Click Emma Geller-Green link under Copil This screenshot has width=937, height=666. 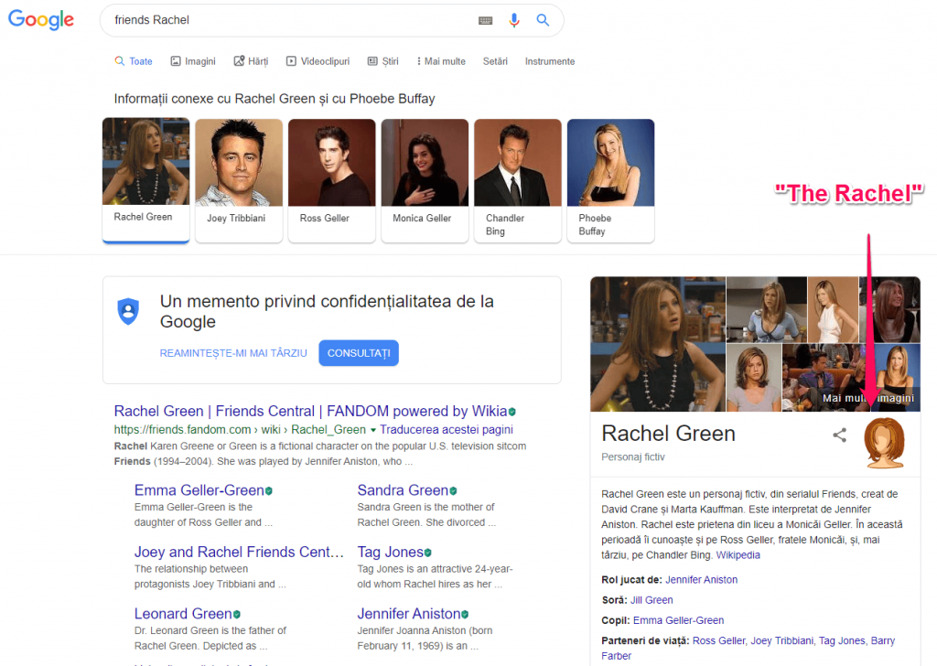click(x=678, y=620)
